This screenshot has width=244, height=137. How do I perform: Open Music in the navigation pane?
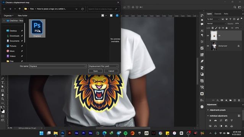point(12,51)
